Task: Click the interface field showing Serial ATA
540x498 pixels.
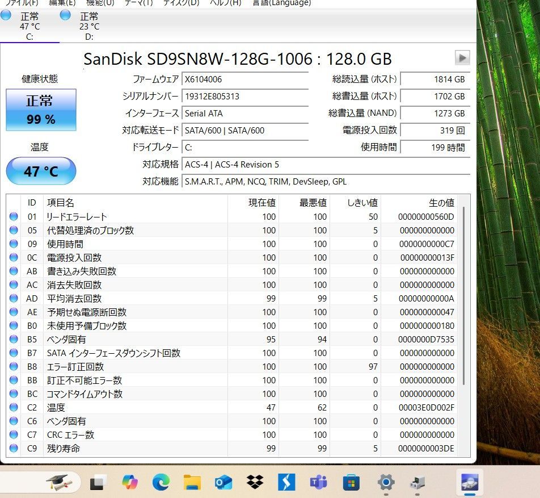Action: (245, 114)
